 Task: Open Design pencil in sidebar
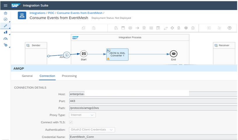(6, 26)
